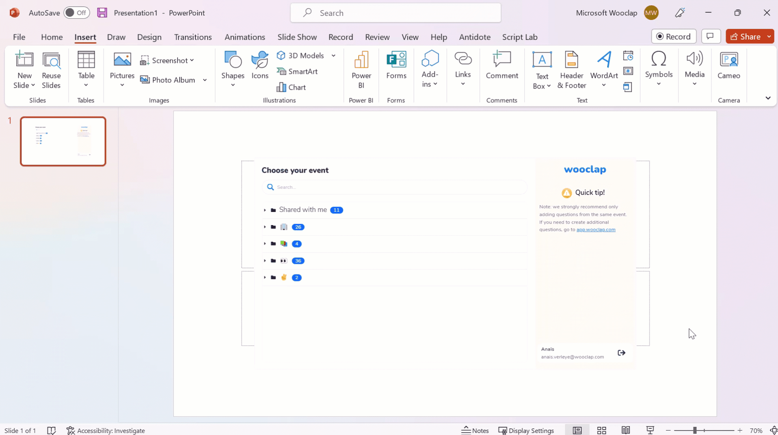Expand the folder with 2 events
The height and width of the screenshot is (435, 778).
[x=265, y=278]
